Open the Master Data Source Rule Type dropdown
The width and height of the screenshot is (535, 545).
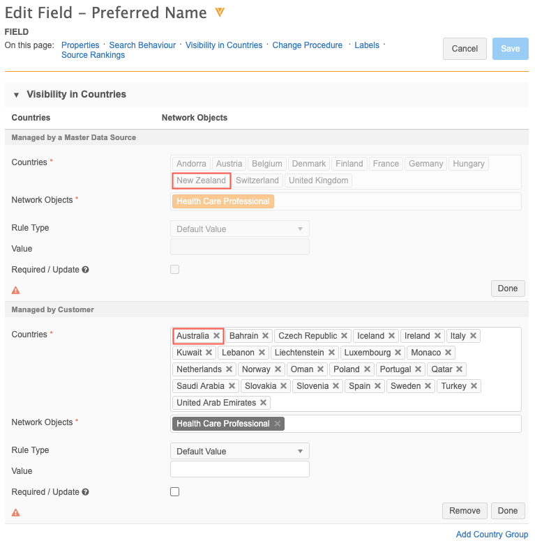(239, 229)
